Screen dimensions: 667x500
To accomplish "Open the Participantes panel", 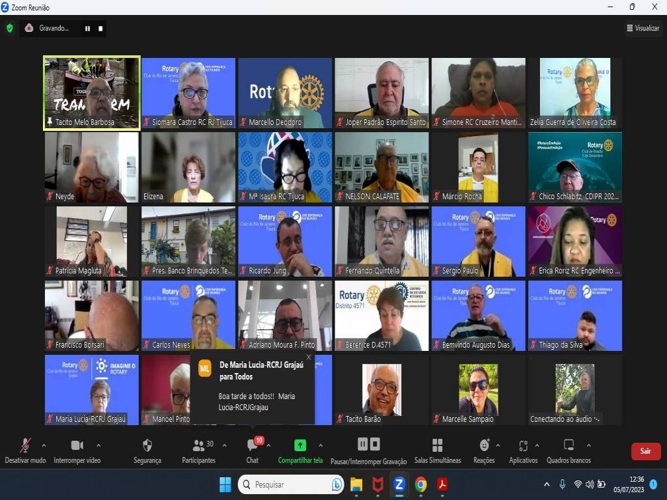I will pos(199,451).
